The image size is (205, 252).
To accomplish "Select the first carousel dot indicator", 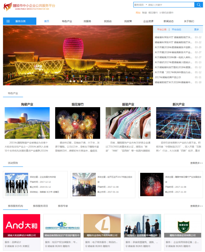I will (70, 81).
